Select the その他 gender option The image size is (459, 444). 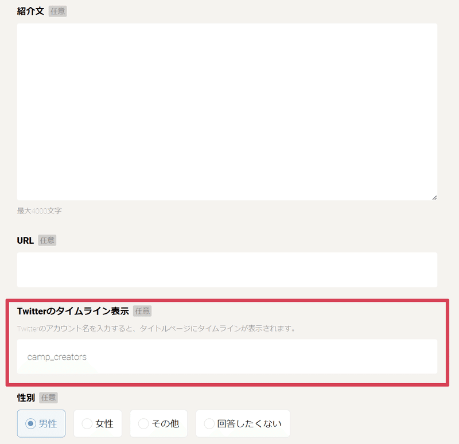point(159,423)
